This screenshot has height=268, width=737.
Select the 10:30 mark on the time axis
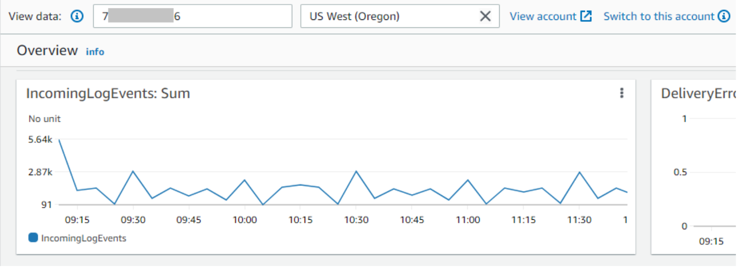356,220
